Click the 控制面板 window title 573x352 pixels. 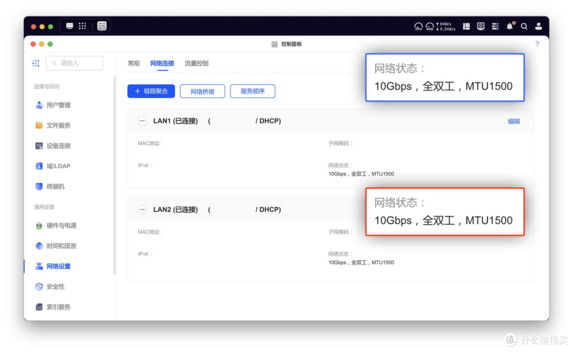coord(291,44)
